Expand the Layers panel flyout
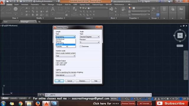Image resolution: width=189 pixels, height=106 pixels. (89, 18)
